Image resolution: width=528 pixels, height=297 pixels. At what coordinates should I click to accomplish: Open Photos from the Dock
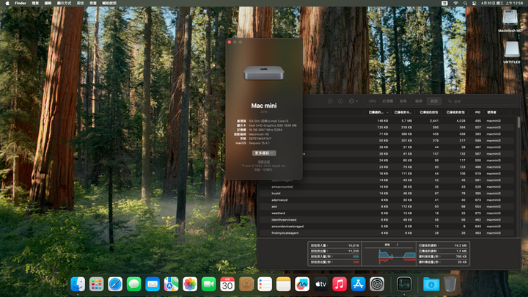pyautogui.click(x=190, y=285)
